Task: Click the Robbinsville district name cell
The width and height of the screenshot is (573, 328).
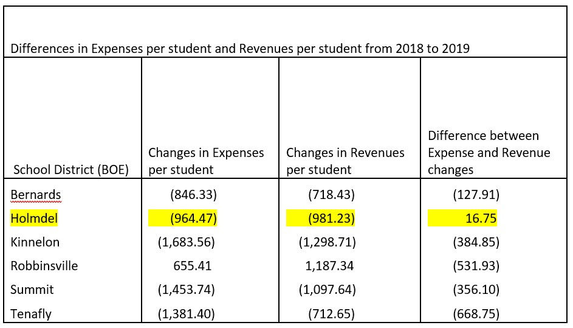Action: tap(44, 266)
